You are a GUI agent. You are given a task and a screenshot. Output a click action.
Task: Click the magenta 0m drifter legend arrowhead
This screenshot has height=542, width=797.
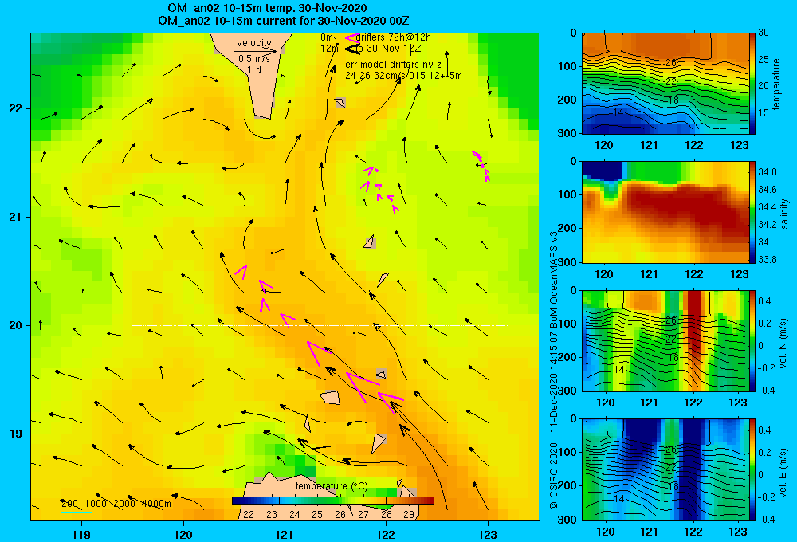click(x=351, y=37)
